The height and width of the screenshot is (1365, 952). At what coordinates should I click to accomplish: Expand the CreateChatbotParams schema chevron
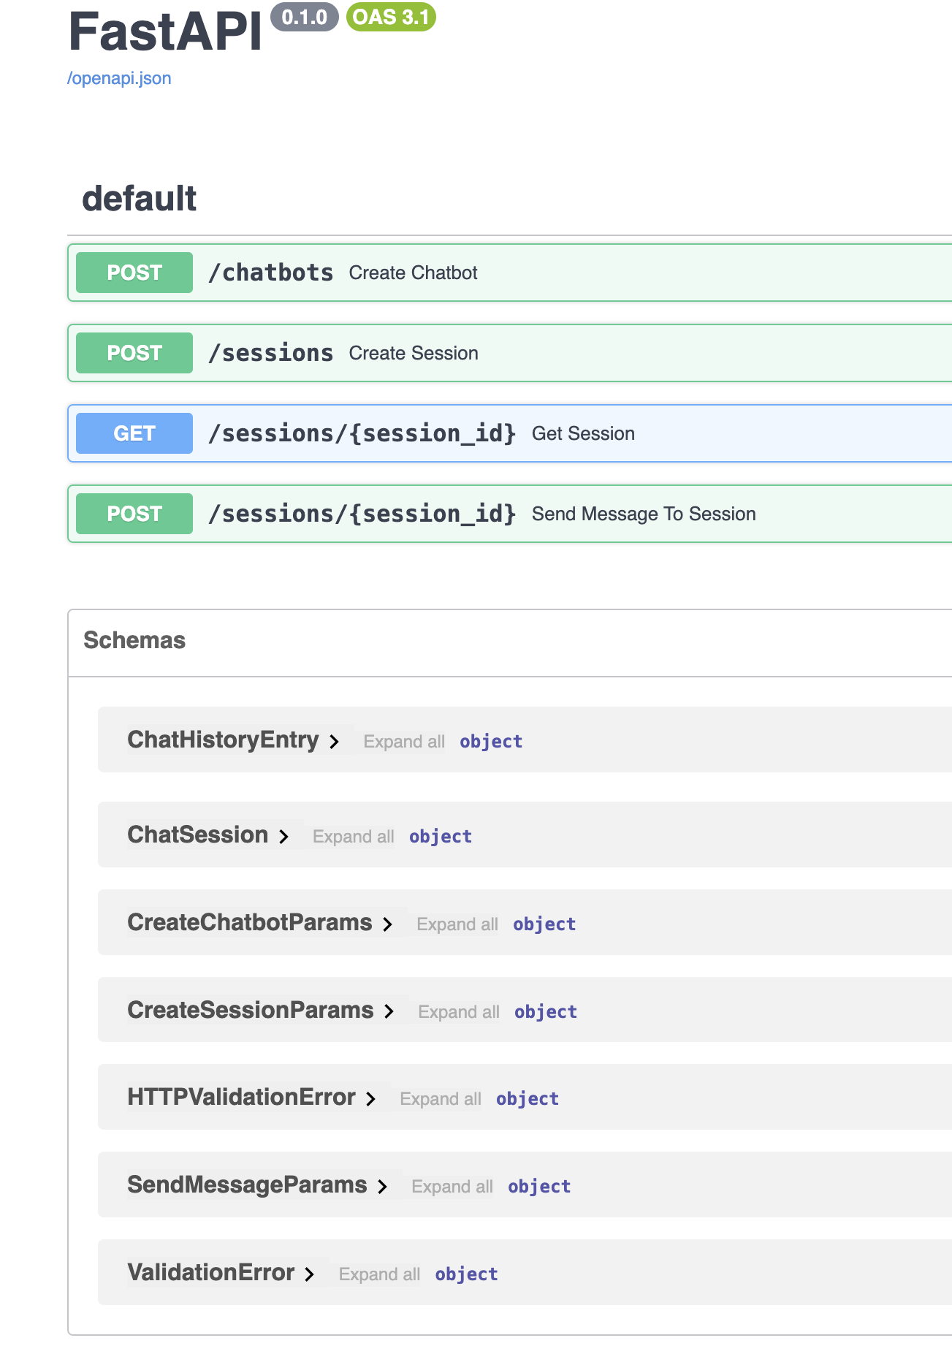pyautogui.click(x=388, y=924)
